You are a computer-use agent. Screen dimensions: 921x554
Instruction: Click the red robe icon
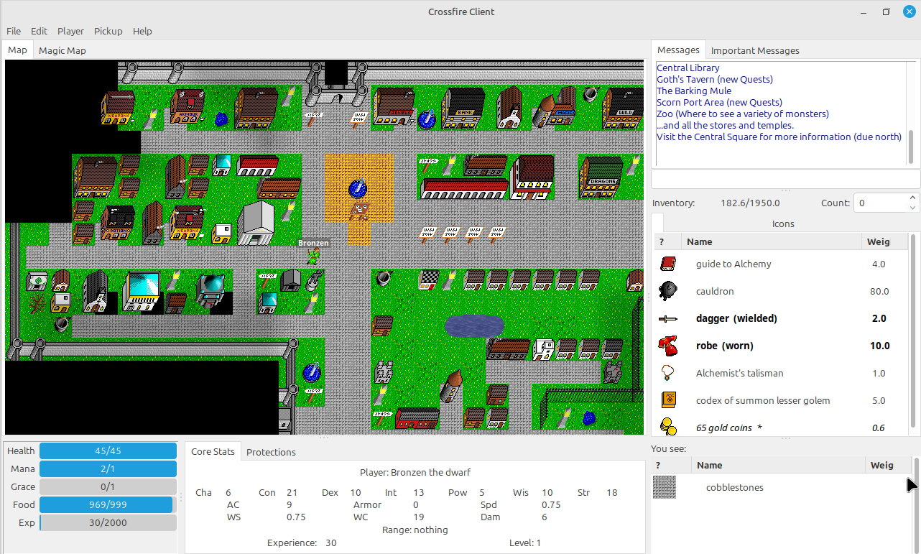point(667,346)
